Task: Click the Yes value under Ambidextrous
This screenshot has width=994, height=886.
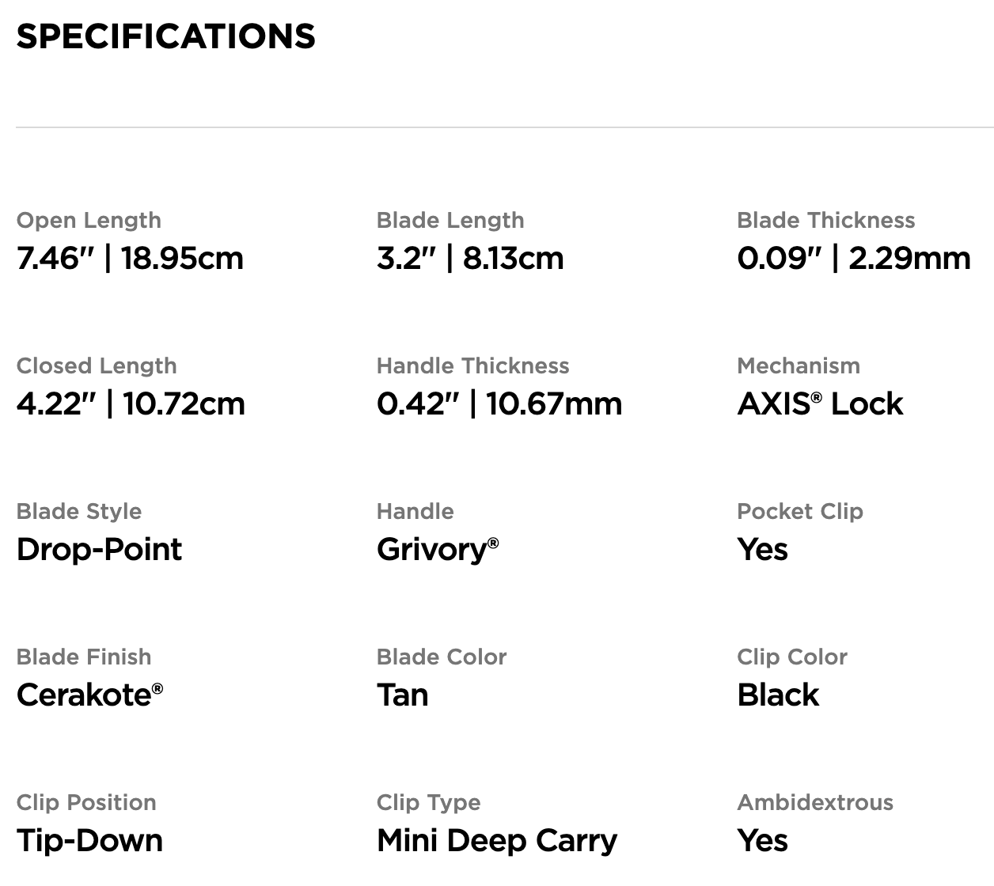Action: pyautogui.click(x=762, y=841)
